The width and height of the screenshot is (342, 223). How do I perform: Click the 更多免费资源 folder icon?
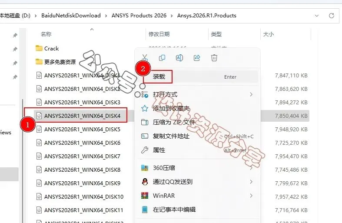click(x=39, y=62)
